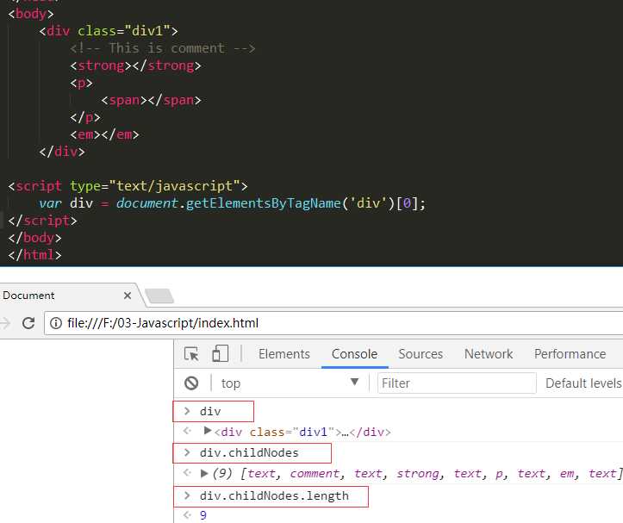Click the closing '</html>' tag line
The width and height of the screenshot is (623, 523).
pyautogui.click(x=35, y=255)
